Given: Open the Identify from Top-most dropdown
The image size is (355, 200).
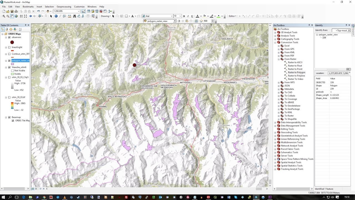Looking at the screenshot, I should coord(349,31).
